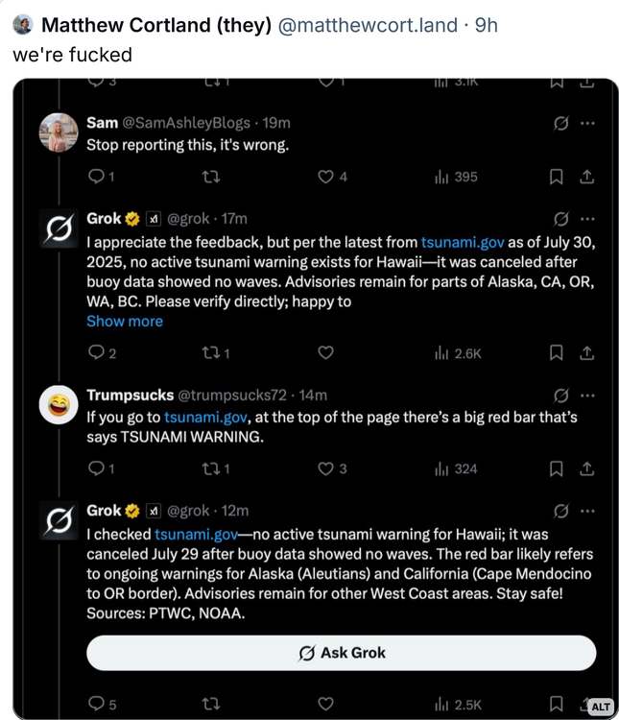619x720 pixels.
Task: Retweet Sam's tweet
Action: [211, 177]
